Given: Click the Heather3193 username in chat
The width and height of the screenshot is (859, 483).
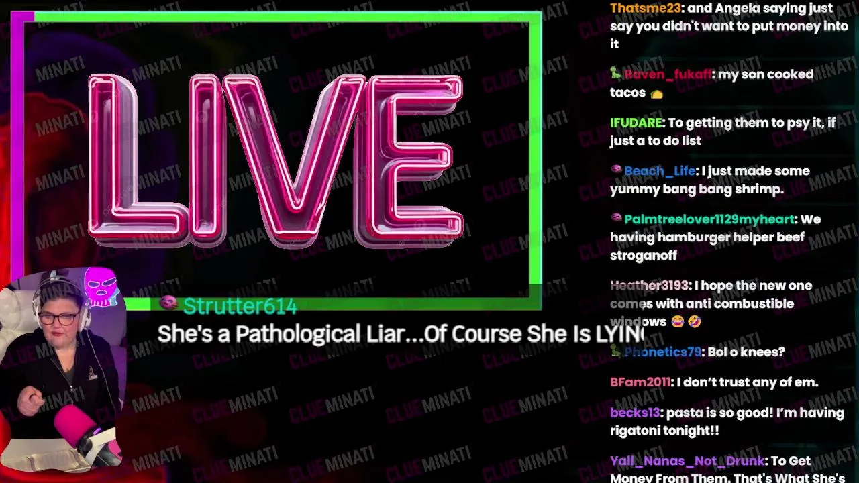Looking at the screenshot, I should pos(649,286).
